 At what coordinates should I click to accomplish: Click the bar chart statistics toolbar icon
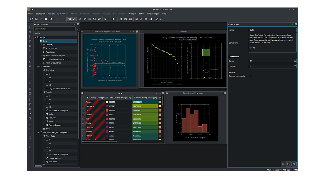[x=151, y=19]
